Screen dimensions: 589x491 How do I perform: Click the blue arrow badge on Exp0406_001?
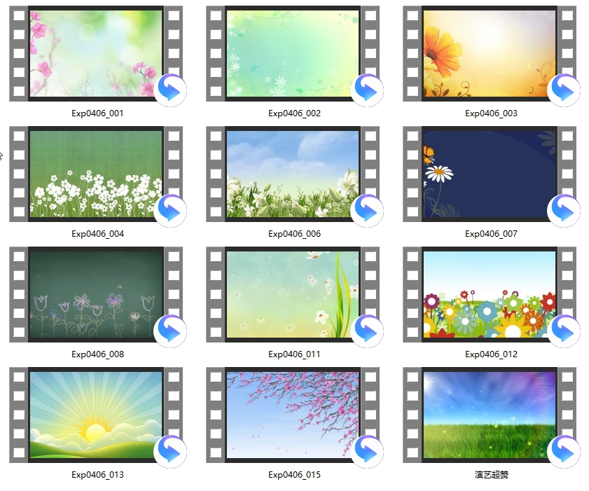coord(170,90)
